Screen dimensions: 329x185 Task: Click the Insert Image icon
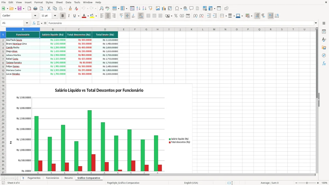pos(158,8)
